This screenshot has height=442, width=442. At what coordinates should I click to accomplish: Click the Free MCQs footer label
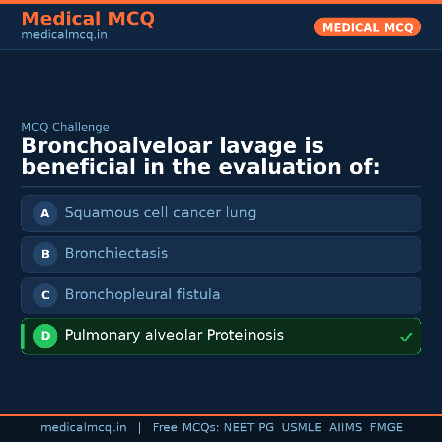(186, 428)
